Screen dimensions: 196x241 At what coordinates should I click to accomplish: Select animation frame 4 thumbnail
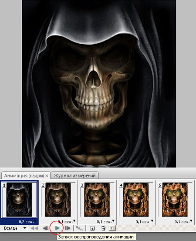136,199
